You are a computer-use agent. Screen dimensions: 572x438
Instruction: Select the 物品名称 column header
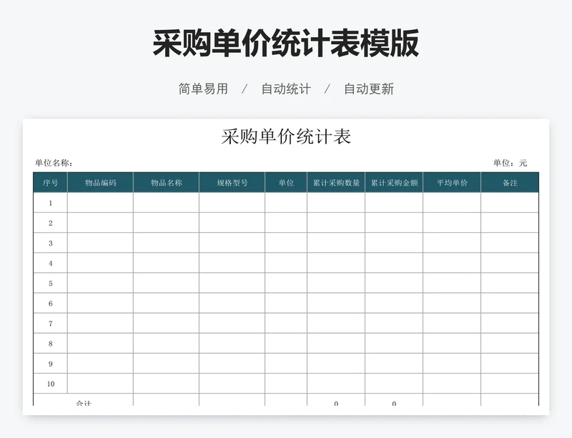pos(167,182)
